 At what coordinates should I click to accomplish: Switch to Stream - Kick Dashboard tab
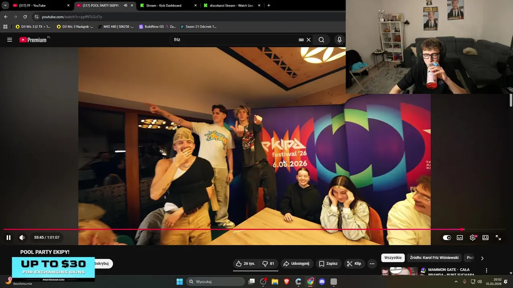click(168, 6)
